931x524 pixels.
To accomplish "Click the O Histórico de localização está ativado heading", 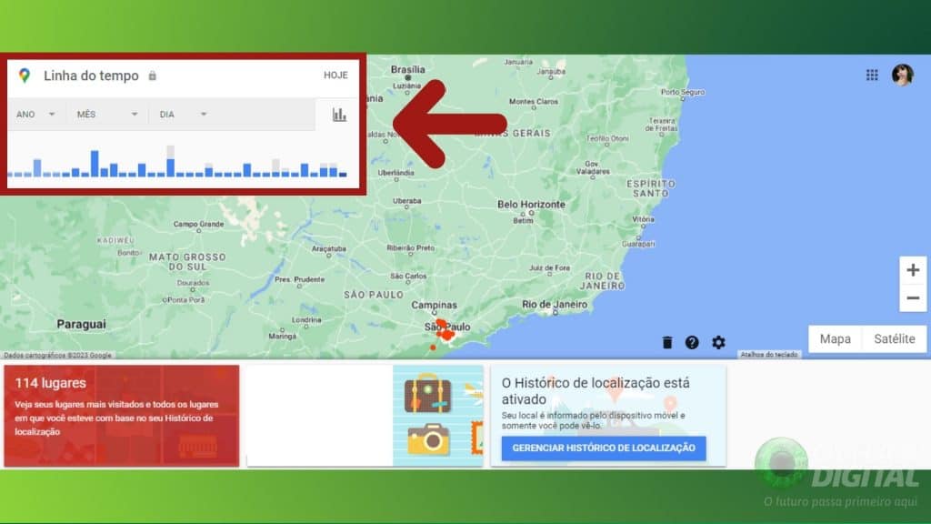I will [x=596, y=391].
